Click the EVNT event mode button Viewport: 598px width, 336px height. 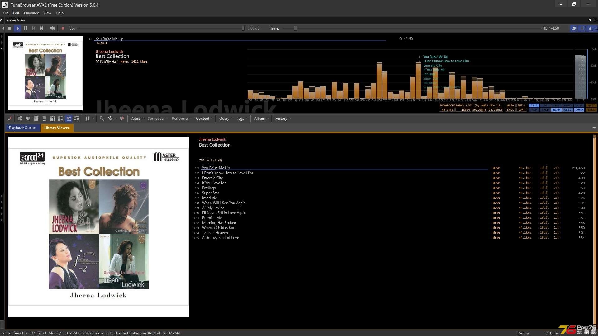point(521,110)
